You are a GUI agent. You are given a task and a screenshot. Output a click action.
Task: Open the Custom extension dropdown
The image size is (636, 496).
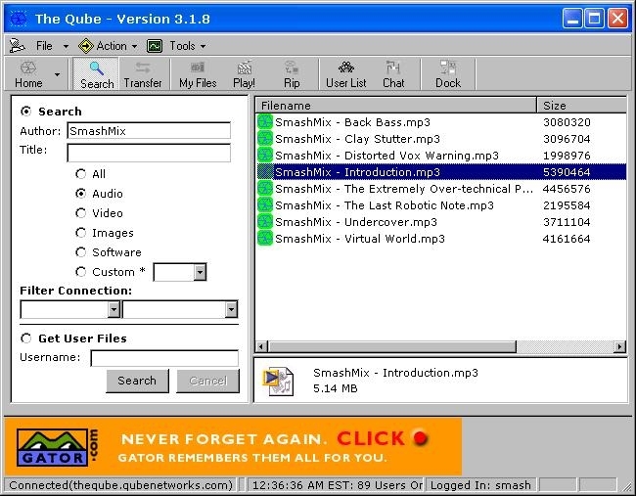click(x=200, y=272)
